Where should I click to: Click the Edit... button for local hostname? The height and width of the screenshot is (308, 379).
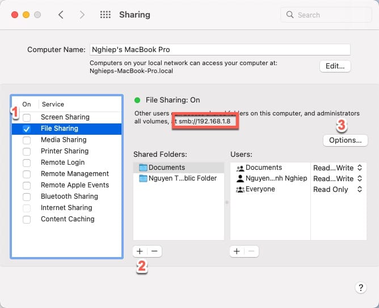pos(335,66)
